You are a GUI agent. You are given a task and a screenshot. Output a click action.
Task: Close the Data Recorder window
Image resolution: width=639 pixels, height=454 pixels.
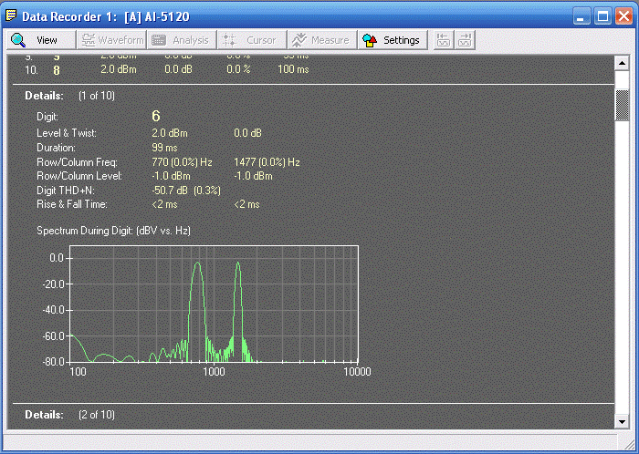[x=623, y=16]
